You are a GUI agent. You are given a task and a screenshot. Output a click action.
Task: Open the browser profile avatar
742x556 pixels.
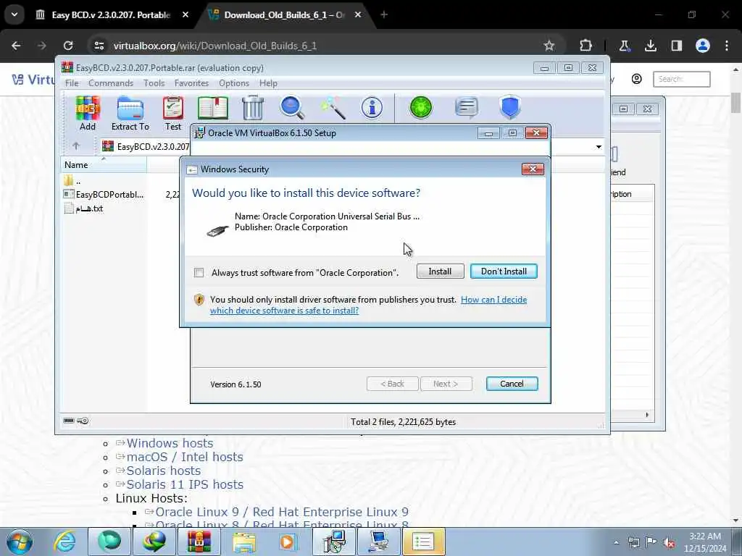click(703, 46)
